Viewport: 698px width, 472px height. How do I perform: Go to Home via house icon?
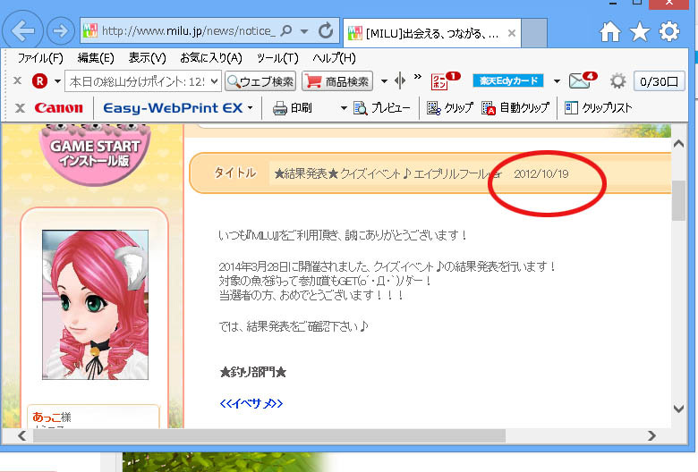[610, 32]
